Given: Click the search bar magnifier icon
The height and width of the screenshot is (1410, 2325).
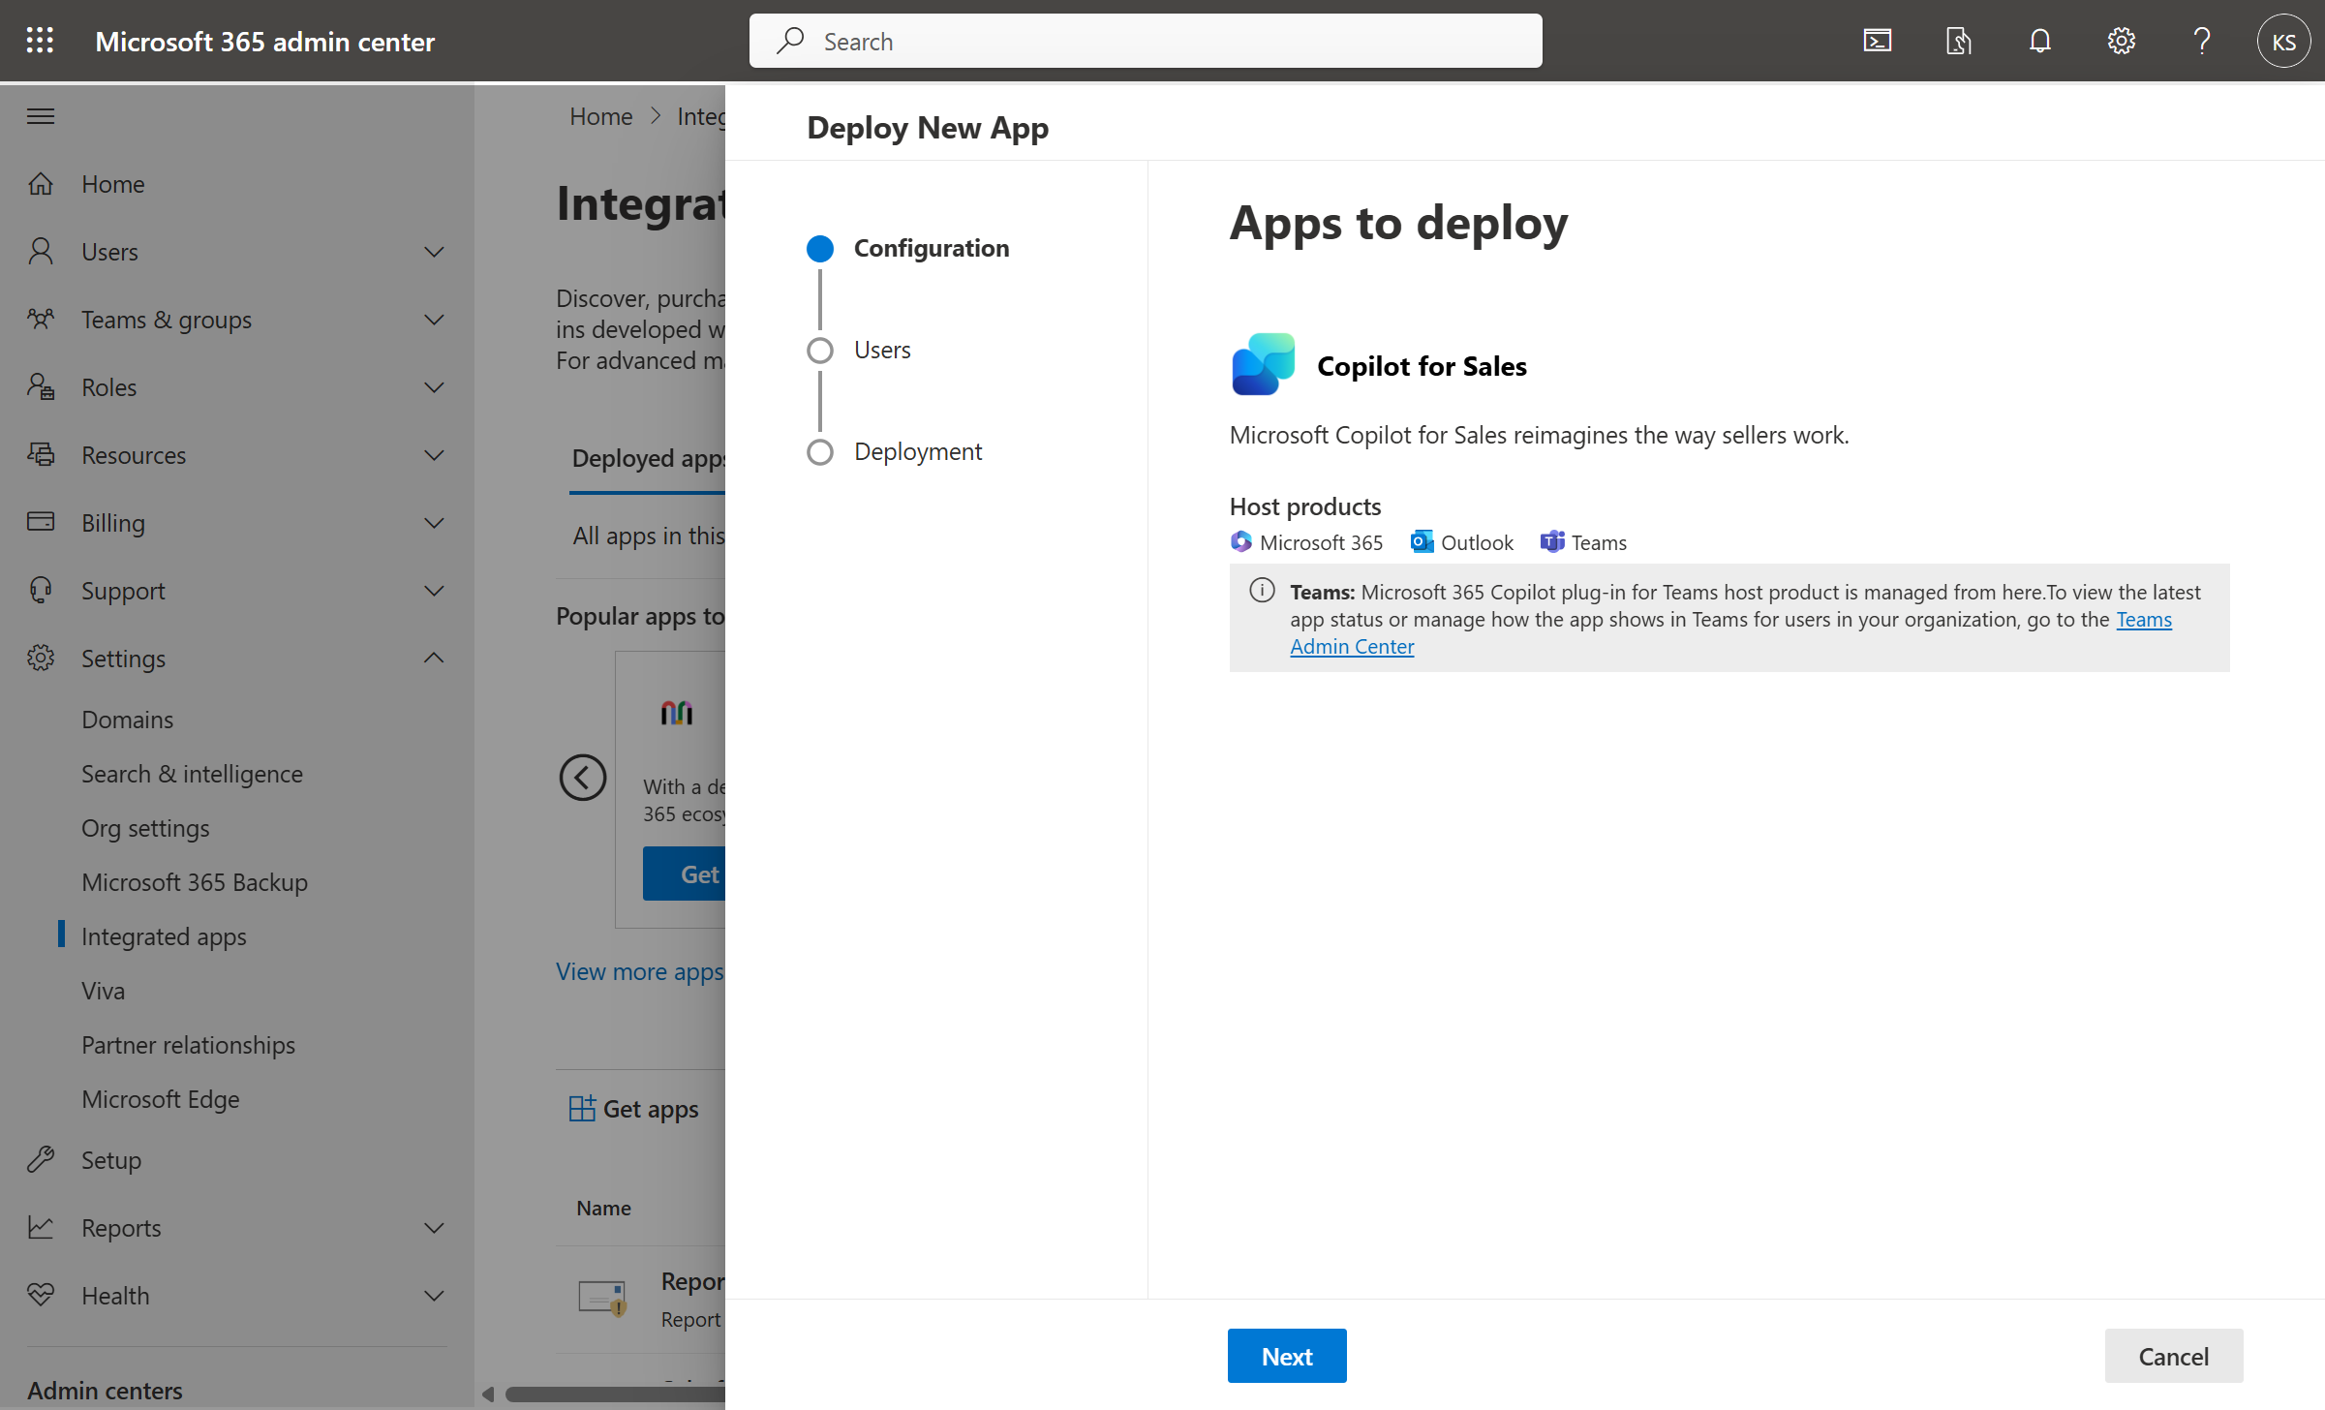Looking at the screenshot, I should click(790, 40).
